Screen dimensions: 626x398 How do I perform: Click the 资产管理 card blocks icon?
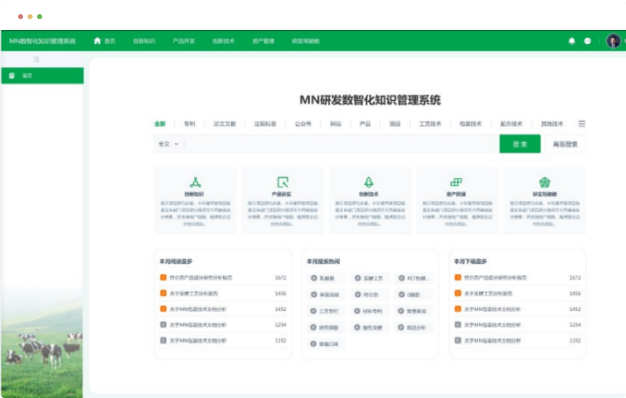pos(456,182)
